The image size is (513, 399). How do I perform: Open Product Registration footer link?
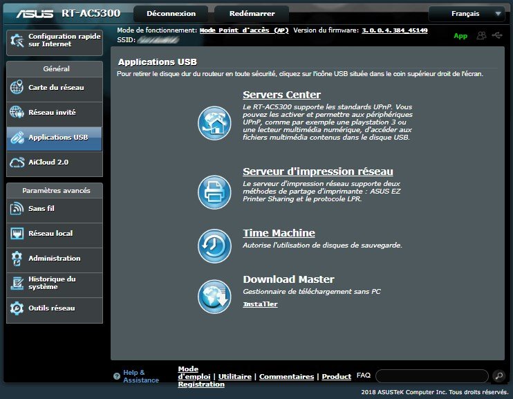pos(336,377)
